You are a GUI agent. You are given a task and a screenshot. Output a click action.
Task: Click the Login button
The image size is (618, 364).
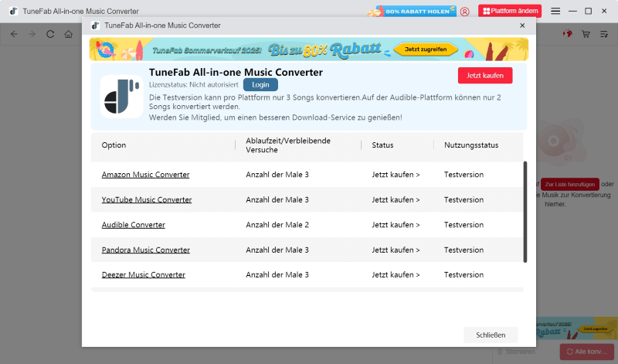tap(260, 84)
